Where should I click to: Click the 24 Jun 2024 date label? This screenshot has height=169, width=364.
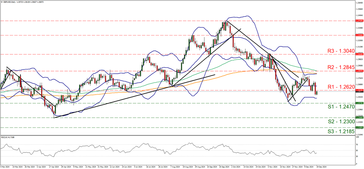point(127,167)
